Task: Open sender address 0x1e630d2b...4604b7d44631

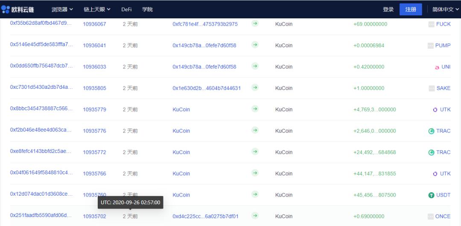Action: [207, 88]
